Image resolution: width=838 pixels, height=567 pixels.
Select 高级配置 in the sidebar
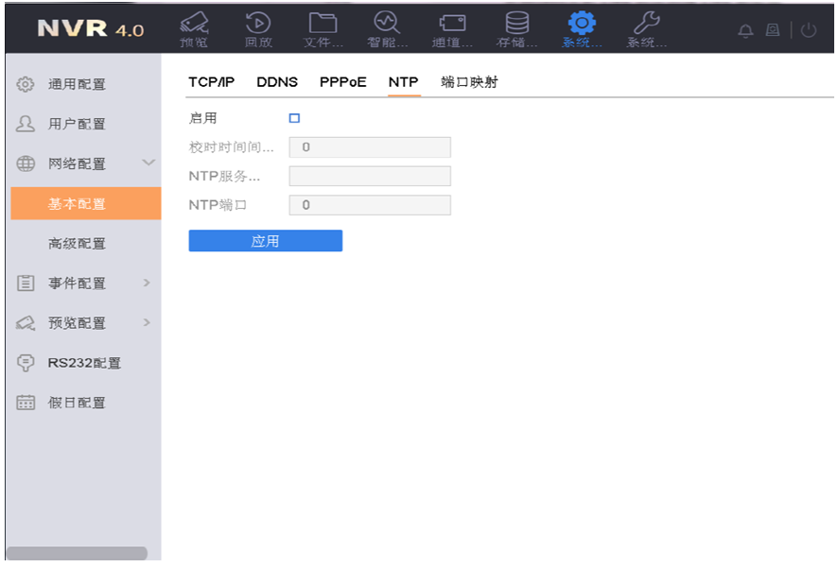(77, 244)
